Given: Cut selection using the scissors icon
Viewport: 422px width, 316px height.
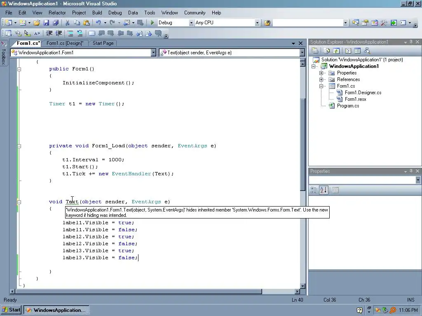Looking at the screenshot, I should tap(67, 23).
